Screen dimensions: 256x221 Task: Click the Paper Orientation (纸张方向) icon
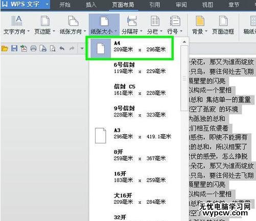tap(73, 21)
